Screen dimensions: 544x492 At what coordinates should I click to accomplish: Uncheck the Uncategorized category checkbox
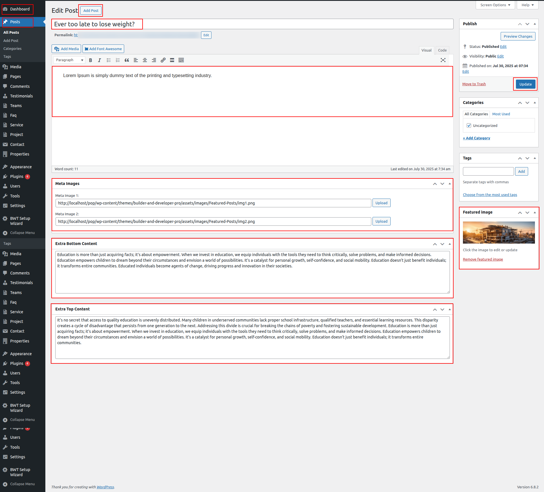click(x=469, y=125)
